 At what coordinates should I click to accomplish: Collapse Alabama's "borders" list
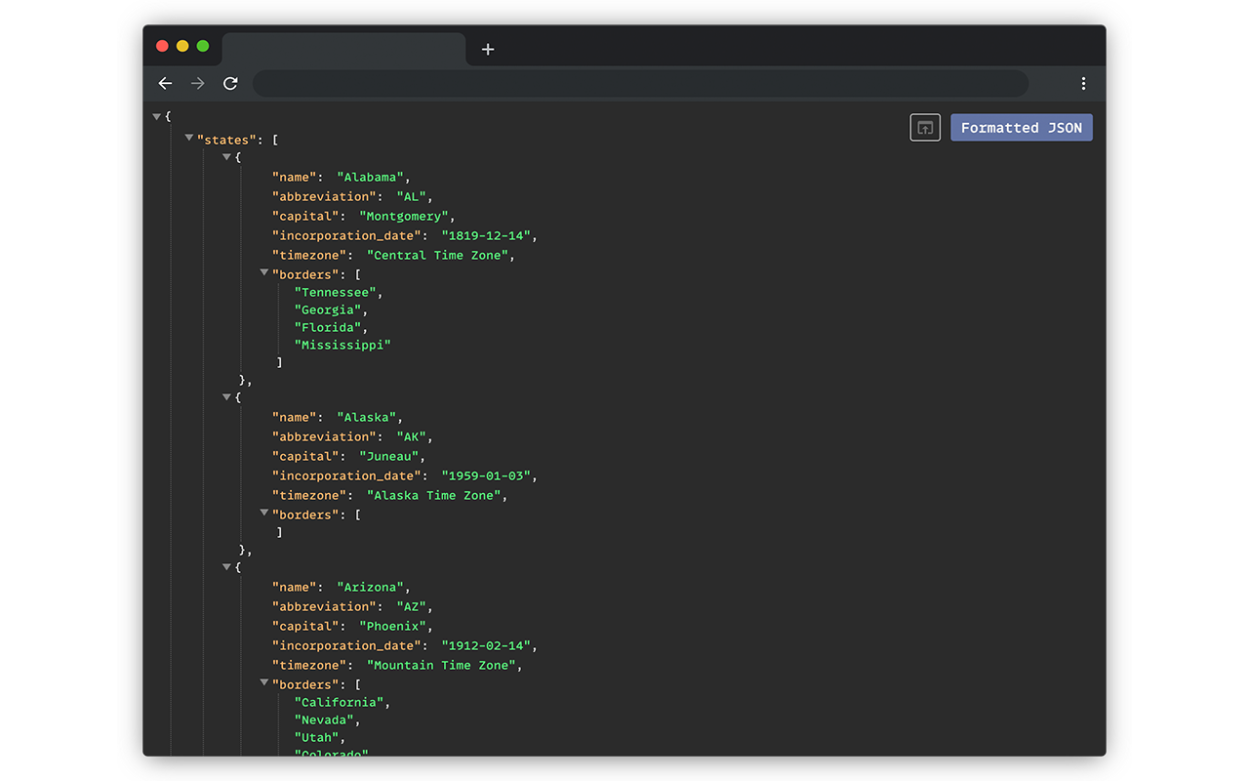264,271
